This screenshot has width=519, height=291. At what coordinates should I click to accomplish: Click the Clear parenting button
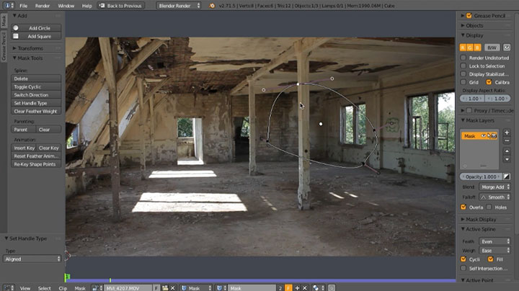(x=49, y=130)
